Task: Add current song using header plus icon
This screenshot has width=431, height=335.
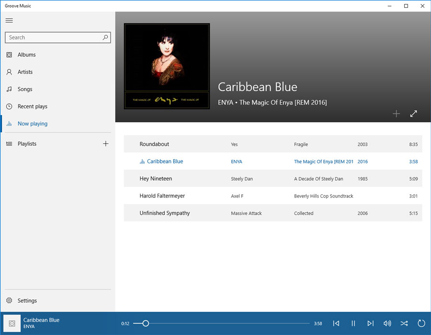Action: [x=396, y=114]
